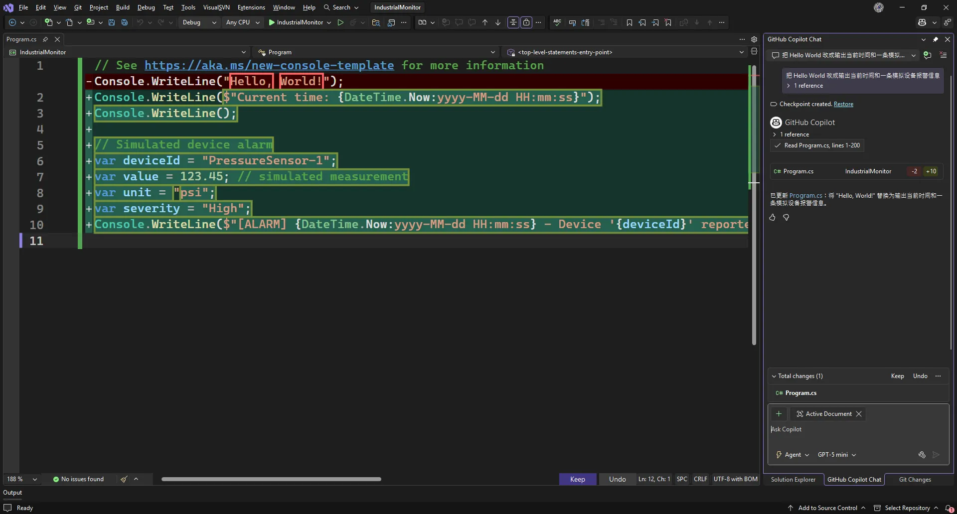The image size is (957, 514).
Task: Click the editor horizontal scrollbar
Action: tap(271, 479)
